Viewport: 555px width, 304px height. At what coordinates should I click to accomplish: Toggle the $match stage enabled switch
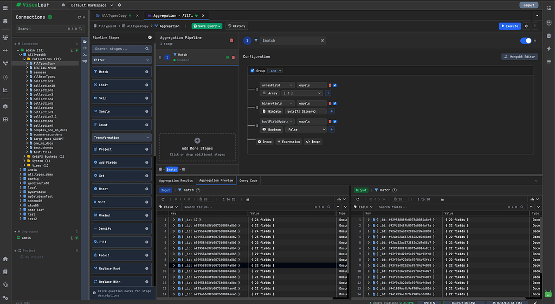click(x=526, y=41)
